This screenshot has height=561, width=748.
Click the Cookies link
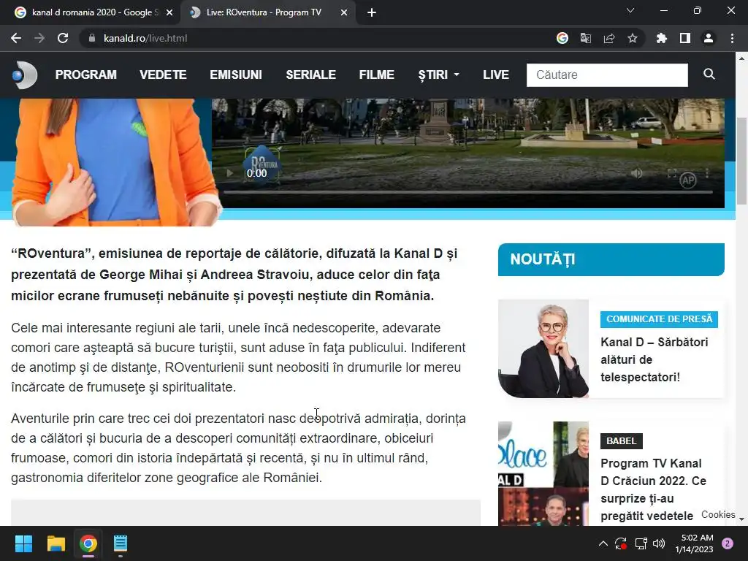coord(718,515)
